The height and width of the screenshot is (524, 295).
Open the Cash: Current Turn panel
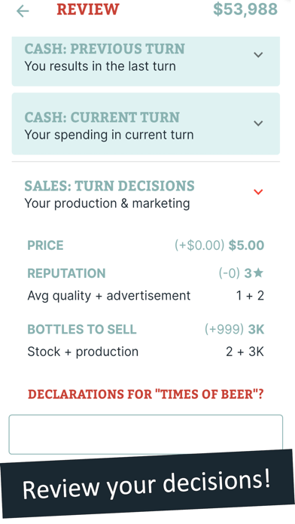point(146,123)
